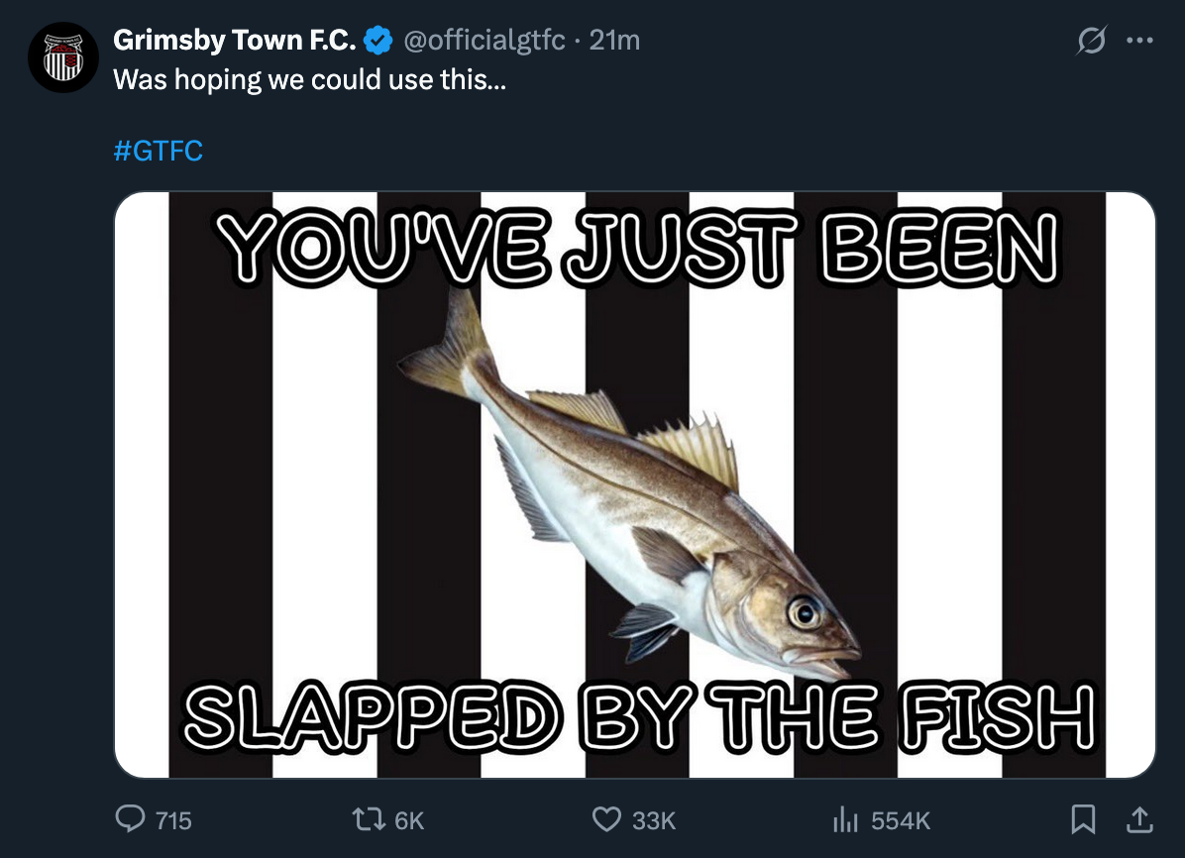
Task: Click the 6K reposts count
Action: point(408,820)
